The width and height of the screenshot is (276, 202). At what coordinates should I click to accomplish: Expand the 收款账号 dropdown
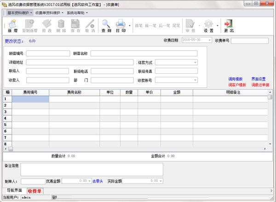(x=195, y=80)
